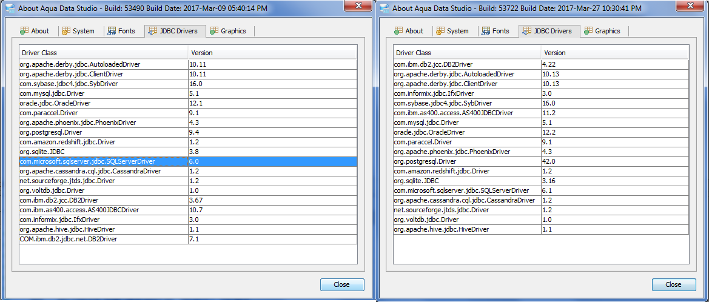
Task: Click the Aqua Data Studio icon in Build 53490 title bar
Action: (x=10, y=8)
